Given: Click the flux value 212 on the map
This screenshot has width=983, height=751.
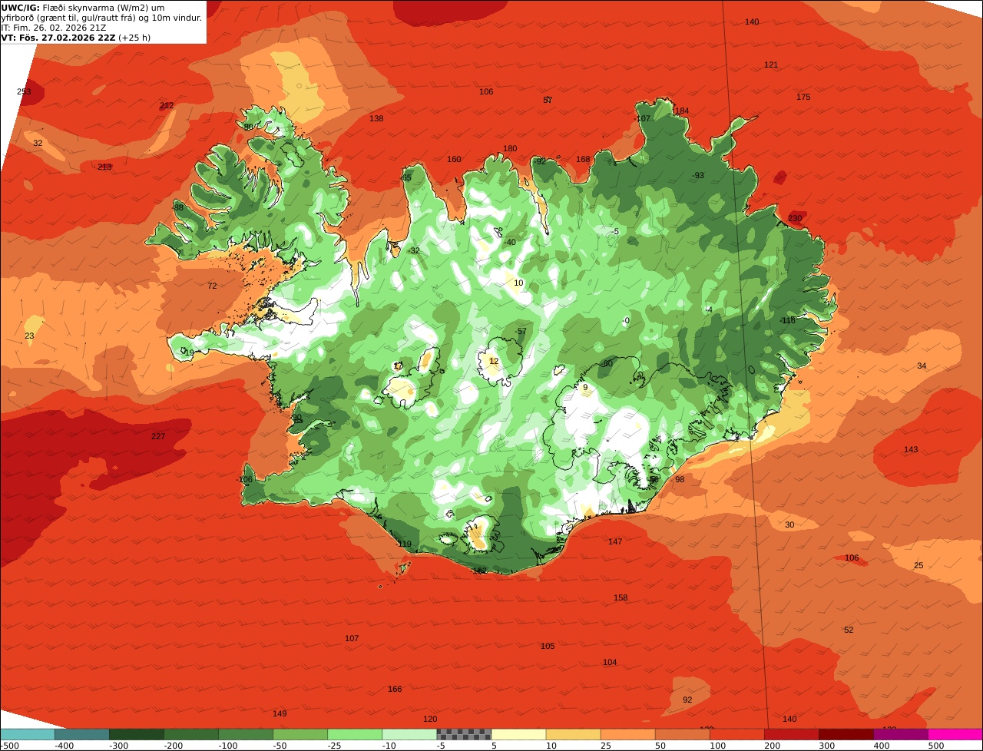Looking at the screenshot, I should coord(167,105).
